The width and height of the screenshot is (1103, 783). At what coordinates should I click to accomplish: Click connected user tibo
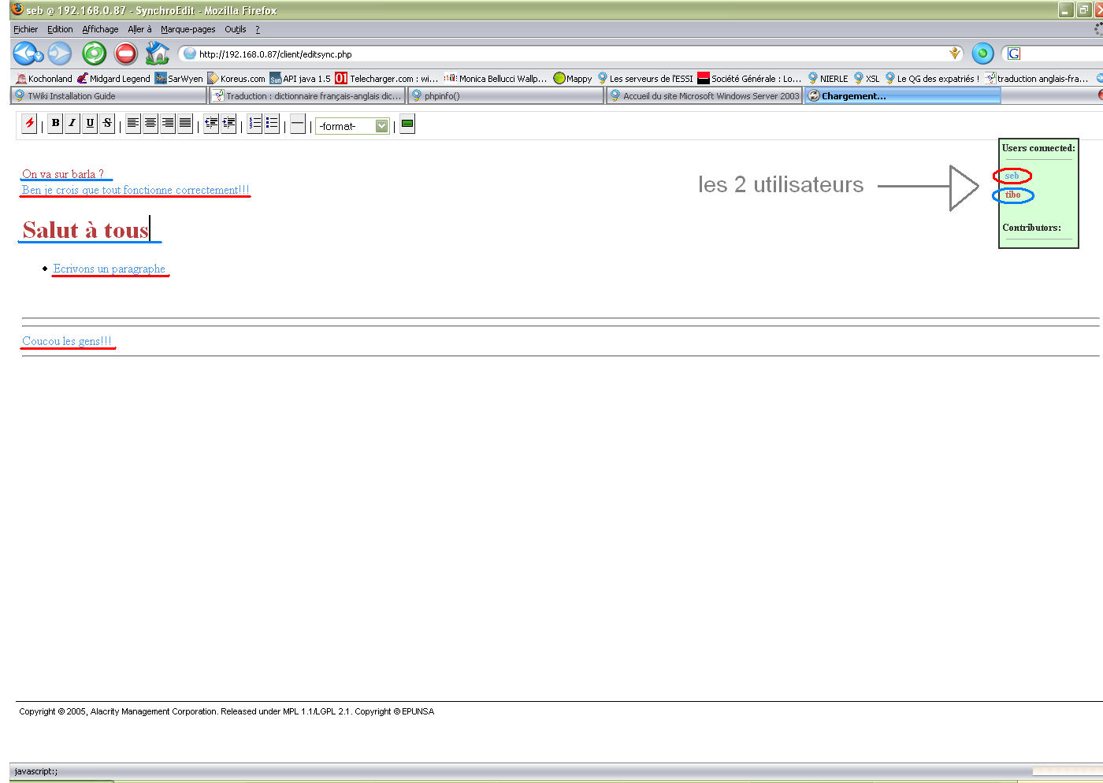point(1013,195)
